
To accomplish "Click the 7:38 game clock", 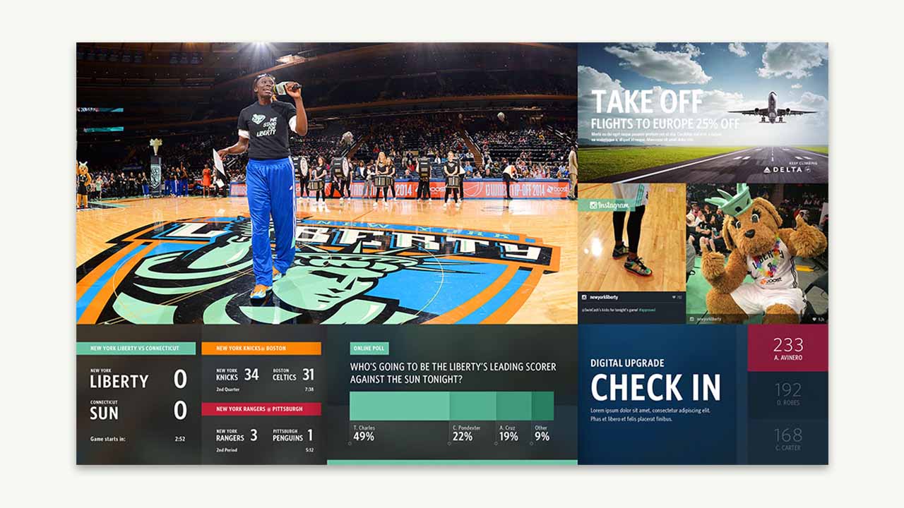I will click(309, 389).
